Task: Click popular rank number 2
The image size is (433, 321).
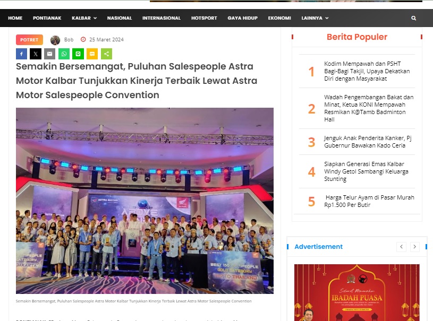Action: [x=311, y=109]
